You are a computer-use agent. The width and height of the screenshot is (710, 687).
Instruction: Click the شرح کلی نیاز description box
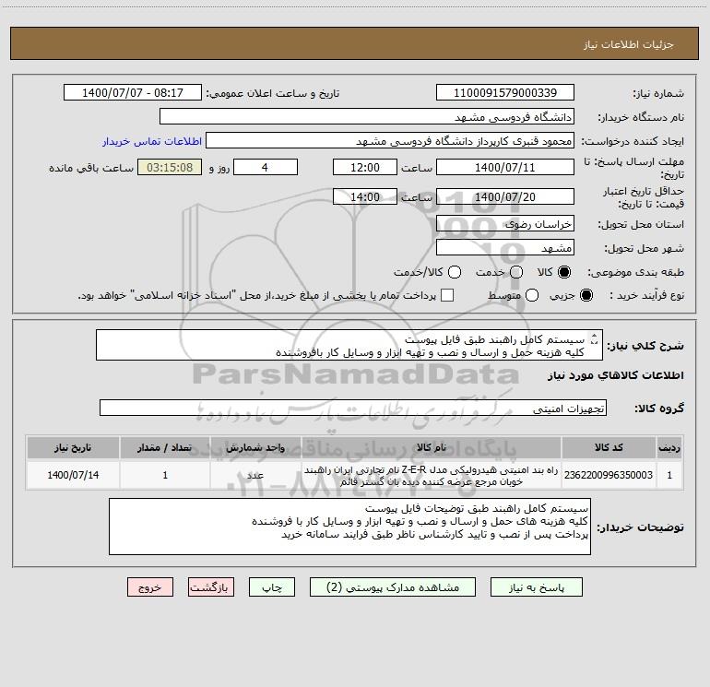coord(349,345)
